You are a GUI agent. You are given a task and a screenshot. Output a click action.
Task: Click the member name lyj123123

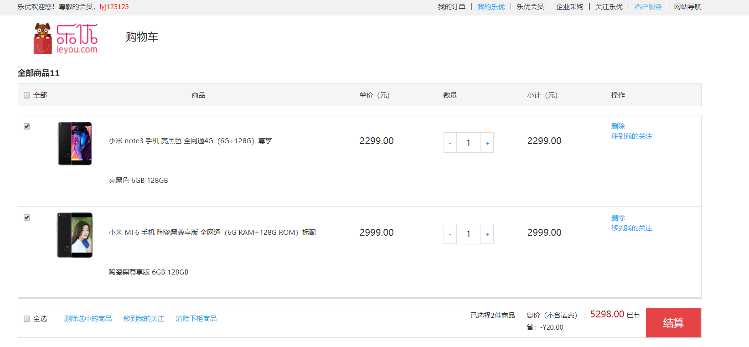click(x=114, y=7)
